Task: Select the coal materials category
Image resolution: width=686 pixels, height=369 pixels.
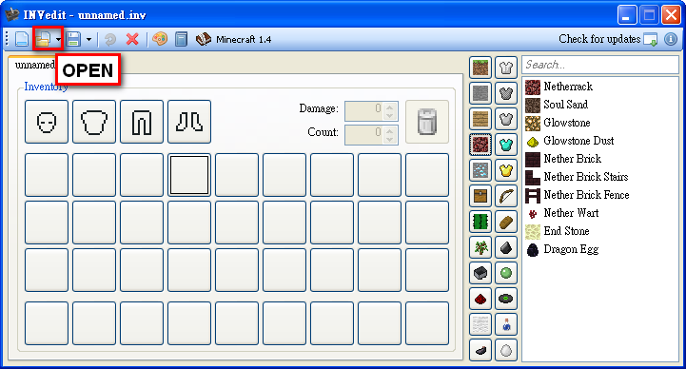Action: click(x=506, y=247)
